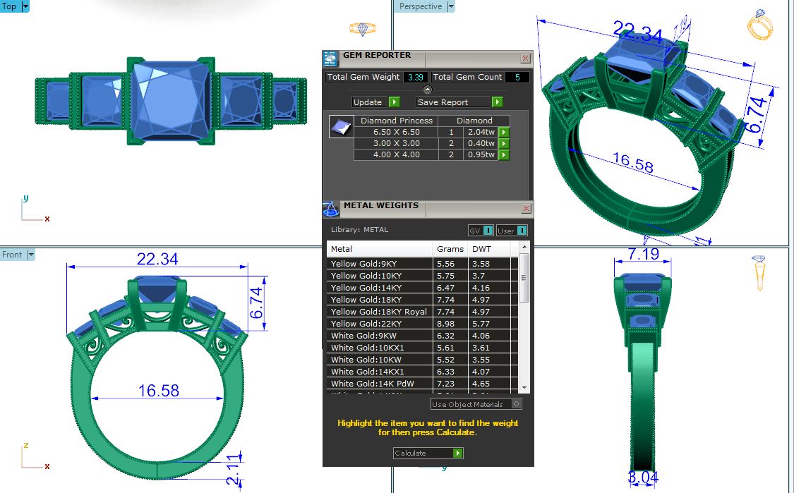
Task: Open the Top viewport dropdown arrow
Action: coord(26,6)
